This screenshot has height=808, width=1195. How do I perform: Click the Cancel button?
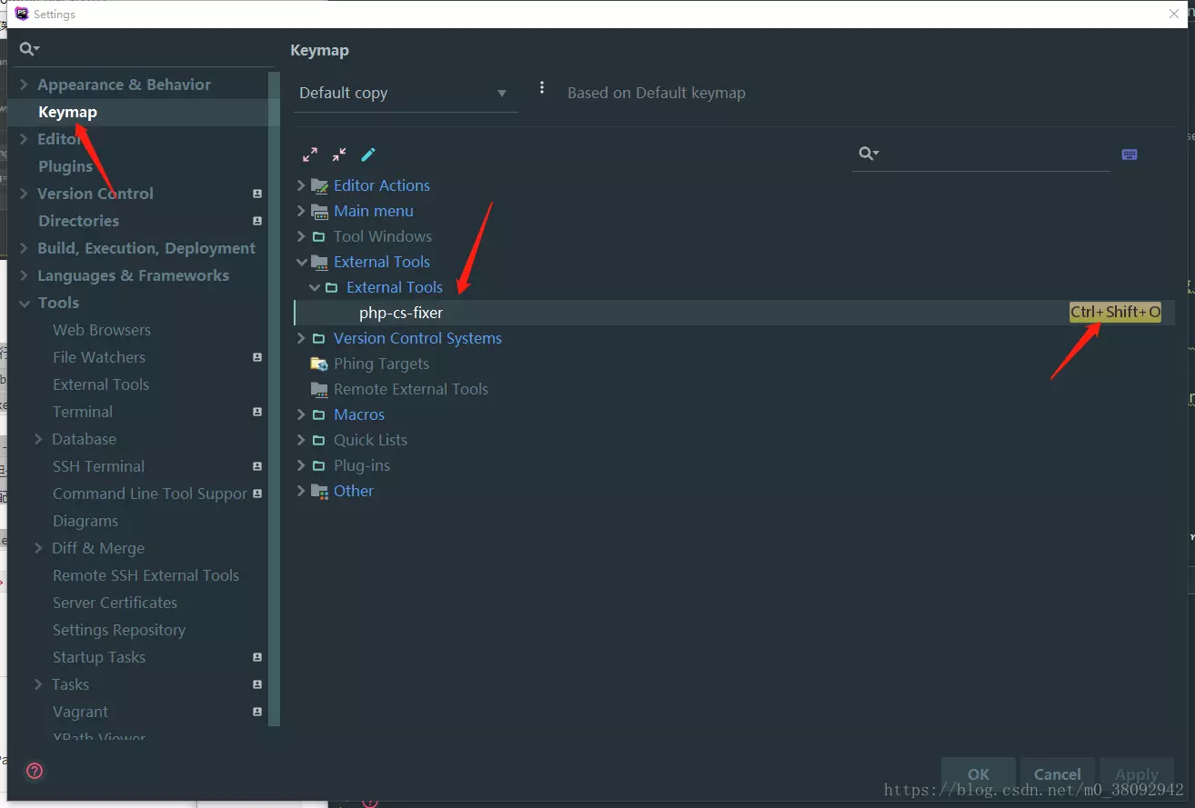coord(1057,774)
